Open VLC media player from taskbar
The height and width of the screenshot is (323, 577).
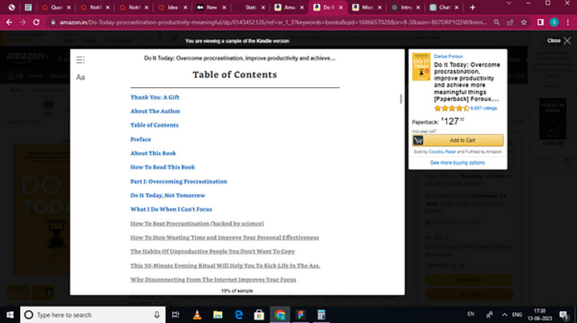[197, 315]
